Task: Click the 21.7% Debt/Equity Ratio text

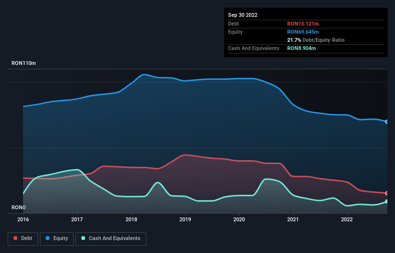Action: coord(316,40)
